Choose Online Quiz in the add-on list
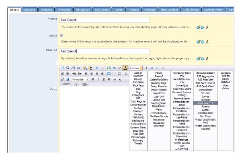 coord(182,86)
